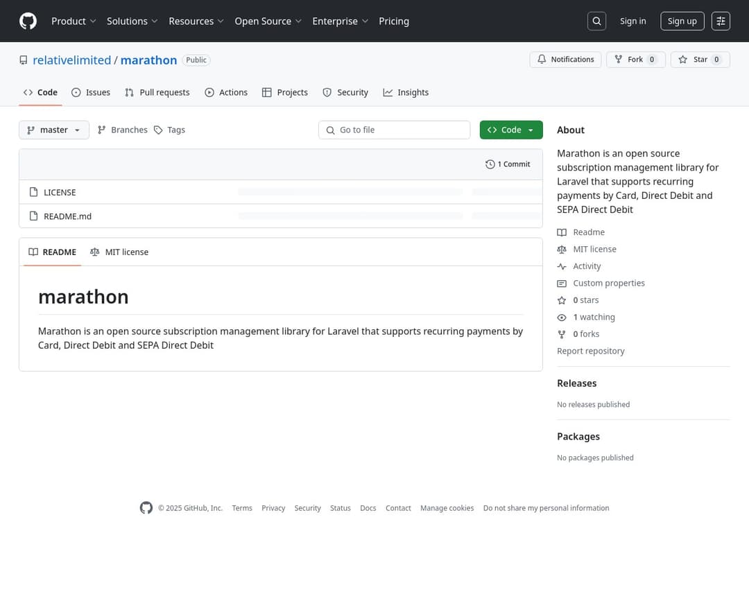Click the Public visibility badge

(196, 60)
